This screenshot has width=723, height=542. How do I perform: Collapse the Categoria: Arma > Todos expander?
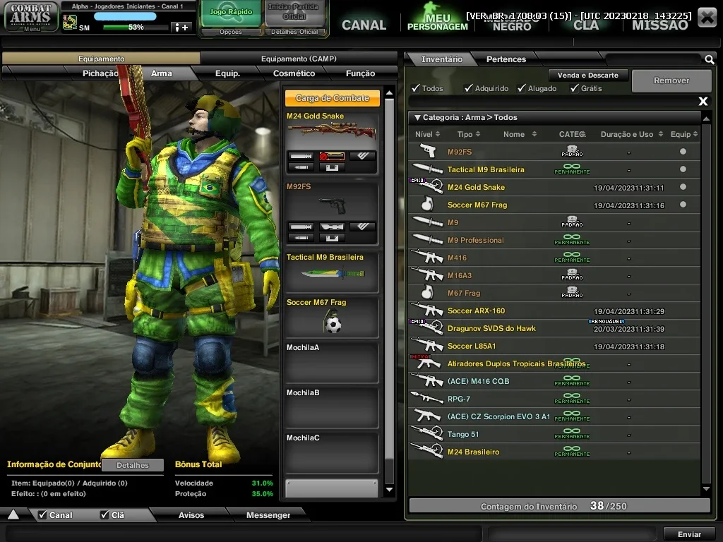point(417,118)
